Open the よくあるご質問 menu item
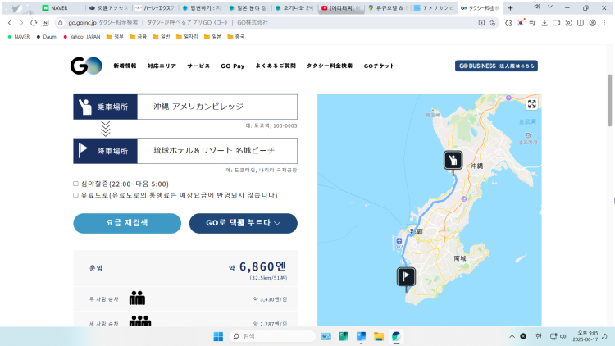Viewport: 615px width, 346px height. click(x=276, y=66)
